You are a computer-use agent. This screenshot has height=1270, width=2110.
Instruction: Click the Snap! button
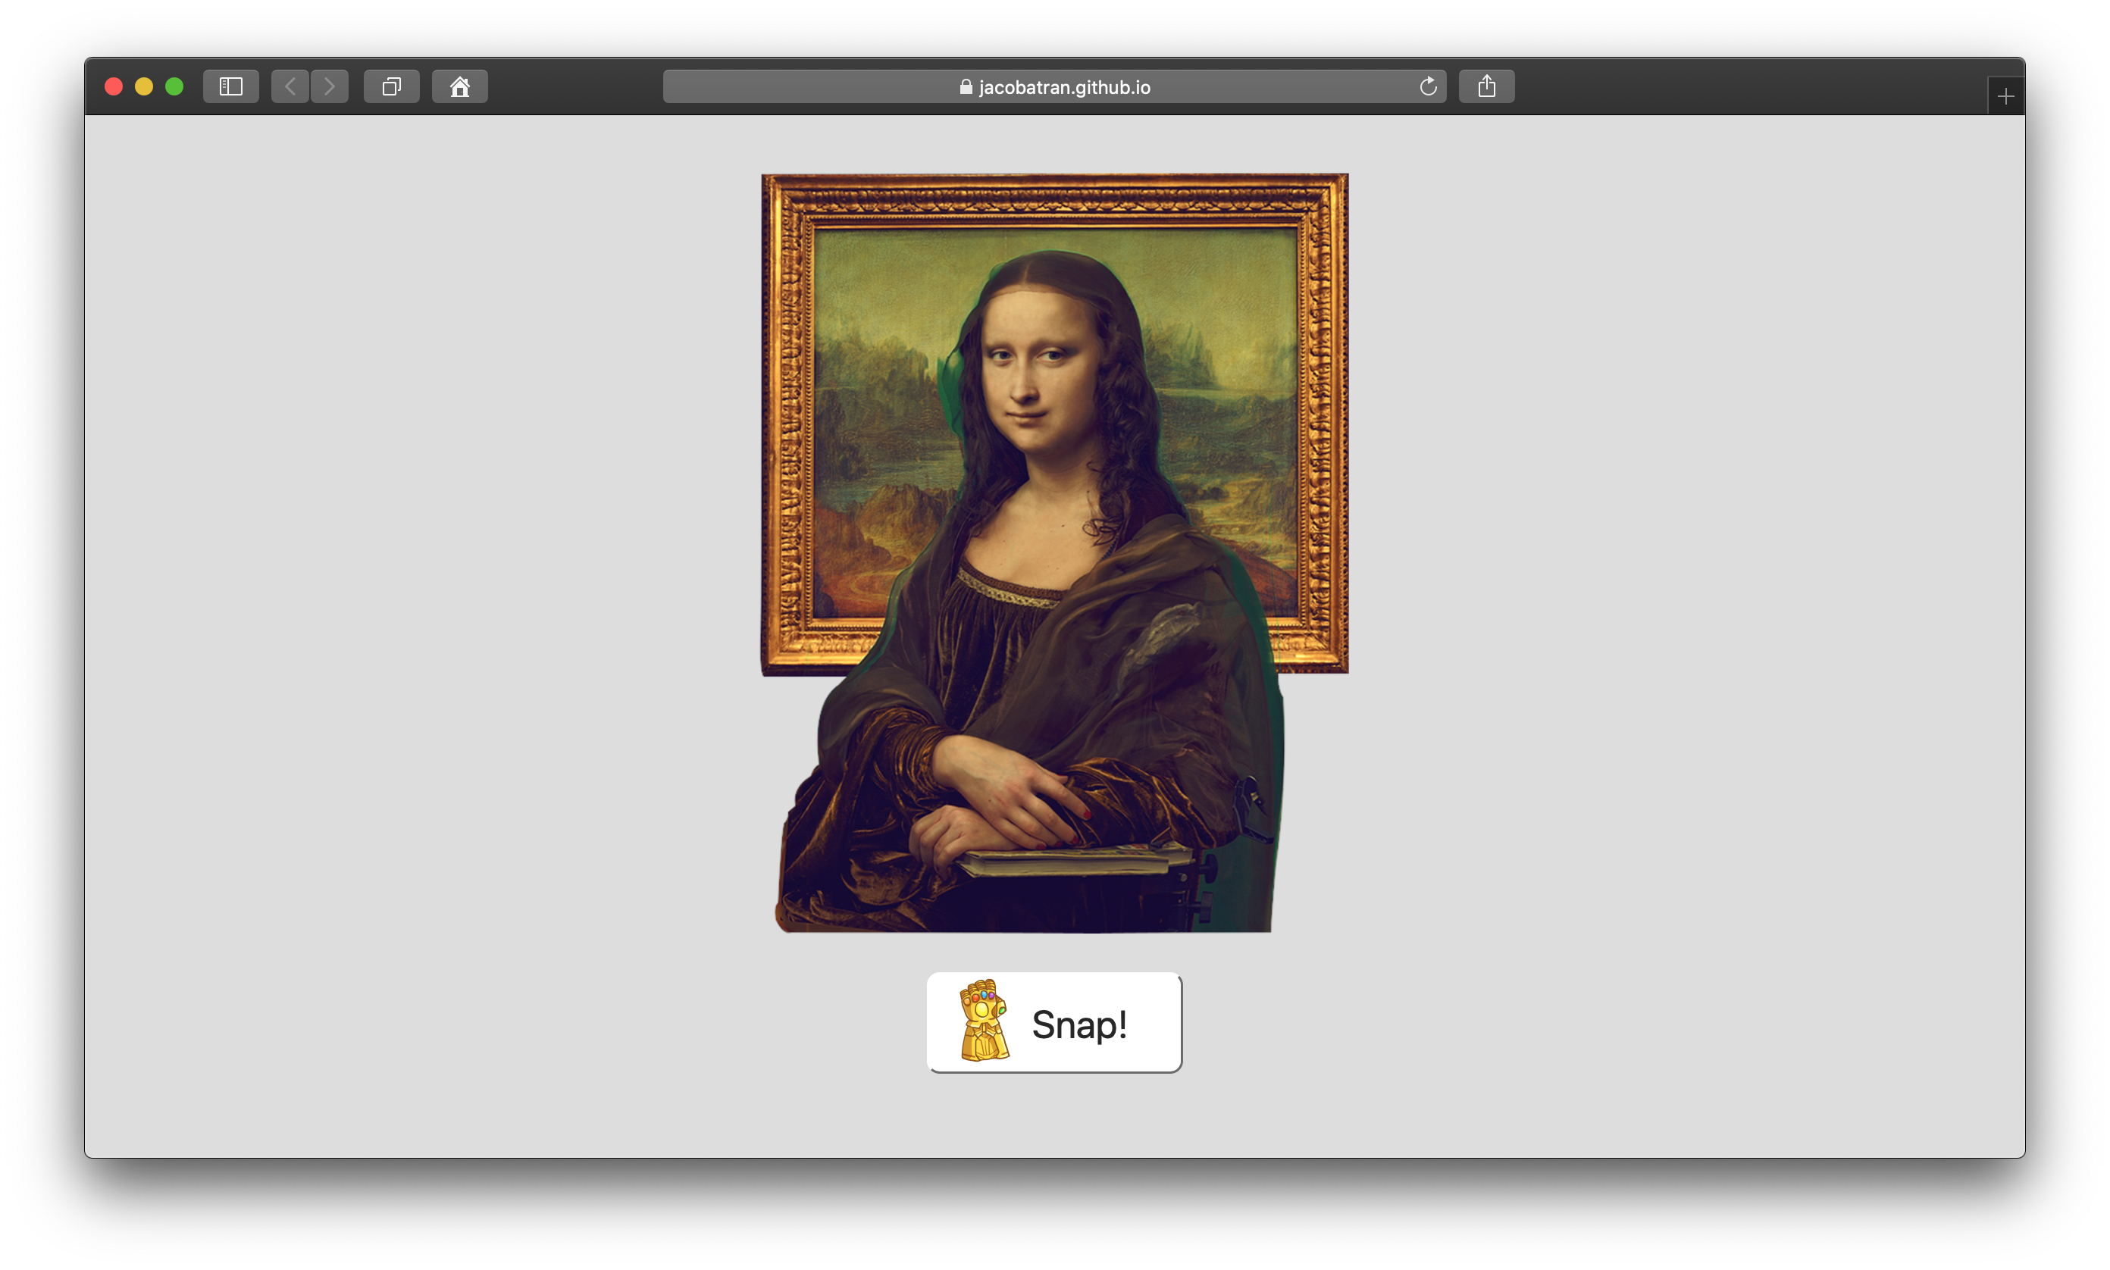(x=1053, y=1021)
